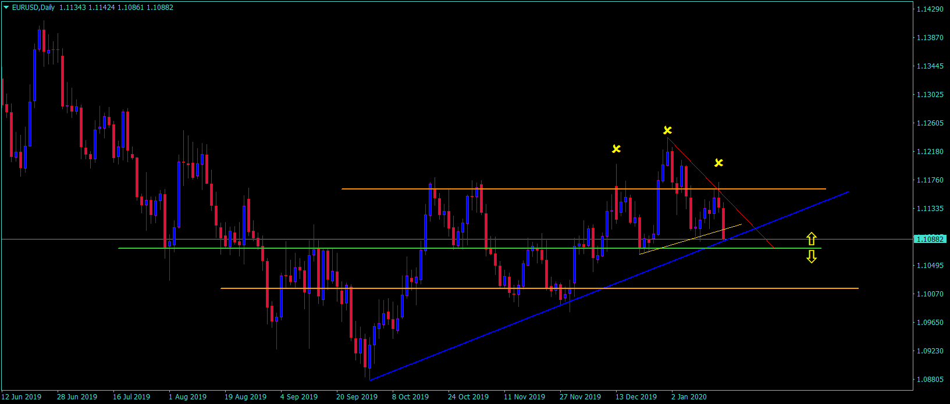The height and width of the screenshot is (404, 950).
Task: Click the 28 Jun 2019 date label
Action: [x=77, y=397]
